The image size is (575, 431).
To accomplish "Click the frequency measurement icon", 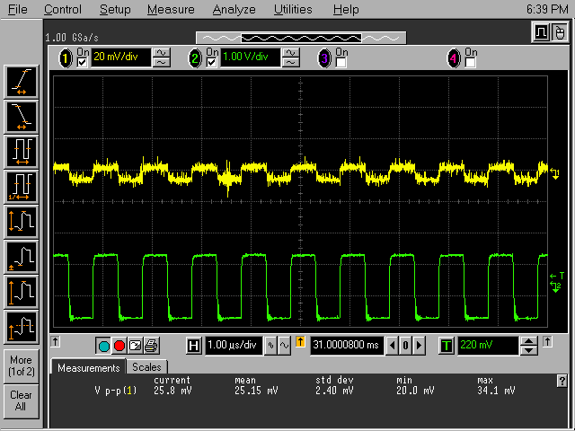I will point(21,186).
